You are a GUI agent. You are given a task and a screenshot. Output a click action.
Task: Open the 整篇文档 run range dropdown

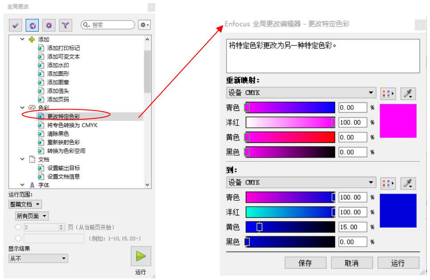tap(25, 204)
